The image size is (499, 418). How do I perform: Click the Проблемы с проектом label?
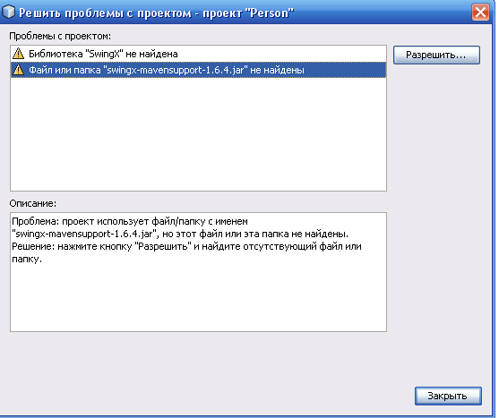60,36
